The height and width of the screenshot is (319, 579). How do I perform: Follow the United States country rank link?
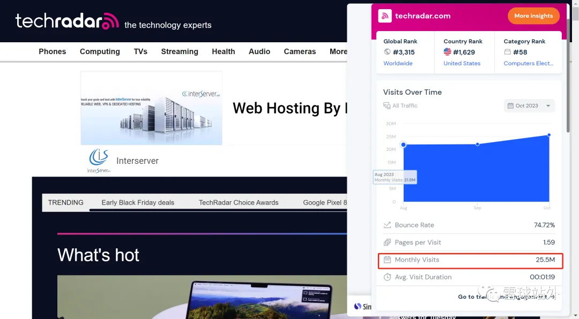(462, 64)
